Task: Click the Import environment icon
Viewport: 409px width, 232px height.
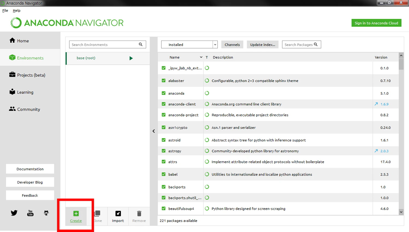Action: [118, 214]
